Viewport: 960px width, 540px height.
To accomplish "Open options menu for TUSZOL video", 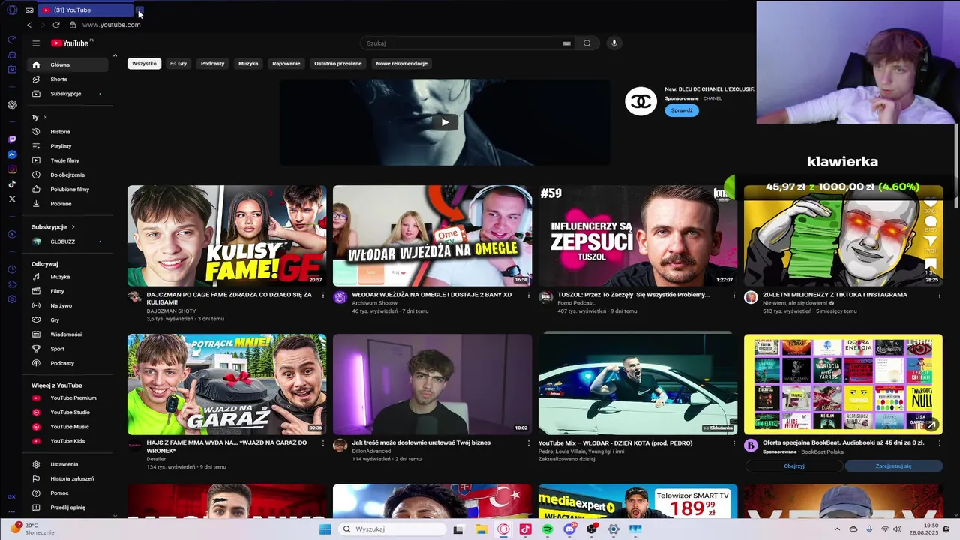I will (x=734, y=295).
